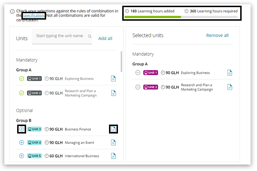257x171 pixels.
Task: Remove Unit 1 from Selected units
Action: [138, 73]
